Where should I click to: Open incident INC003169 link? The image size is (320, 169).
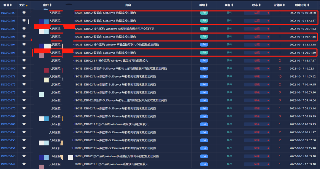[8, 117]
